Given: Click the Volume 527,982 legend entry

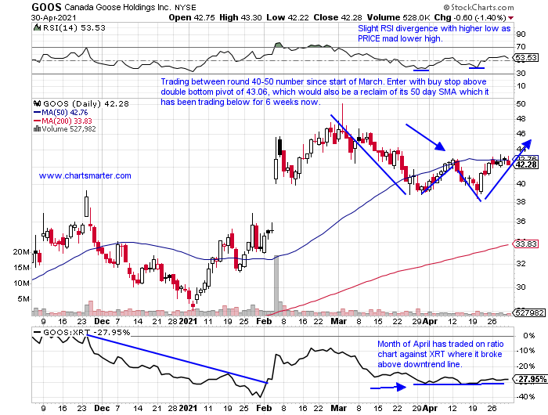Looking at the screenshot, I should click(x=69, y=129).
